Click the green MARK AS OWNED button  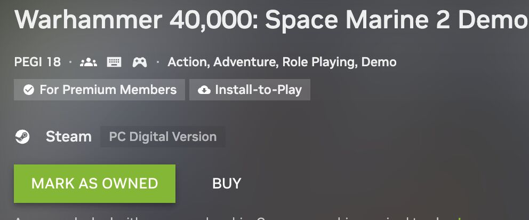94,184
